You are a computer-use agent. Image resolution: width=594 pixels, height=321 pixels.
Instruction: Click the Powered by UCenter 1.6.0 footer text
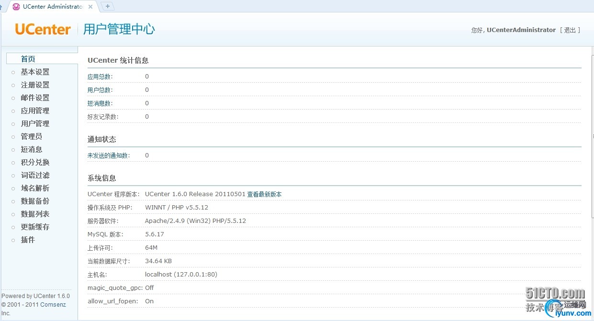point(35,296)
